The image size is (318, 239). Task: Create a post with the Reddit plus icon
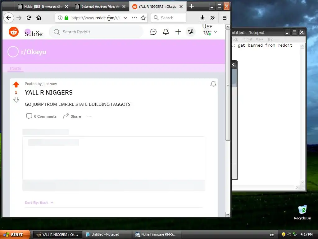[x=178, y=32]
